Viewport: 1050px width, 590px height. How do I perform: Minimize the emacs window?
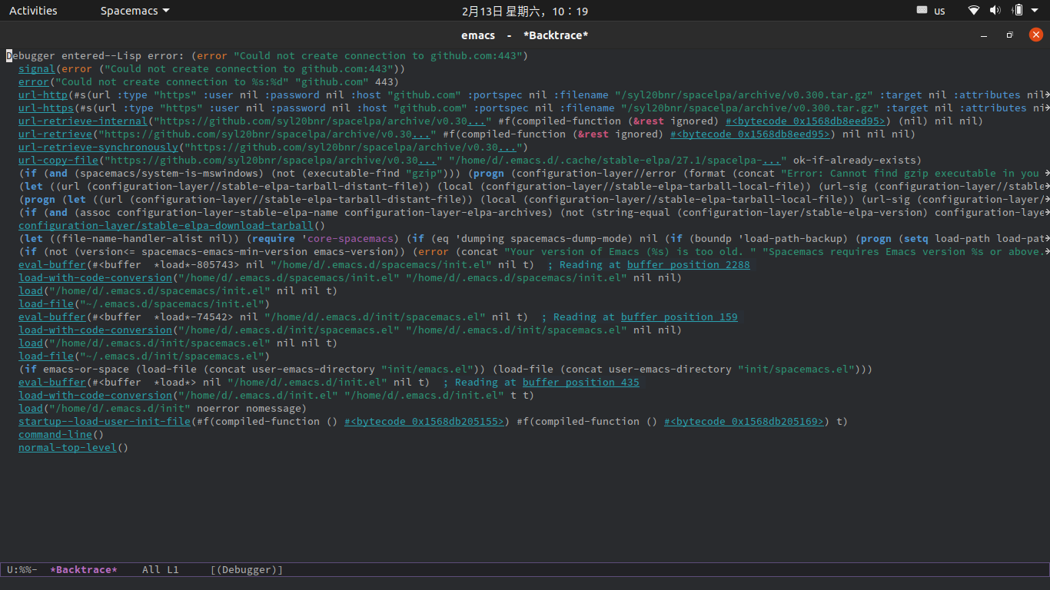pos(984,35)
